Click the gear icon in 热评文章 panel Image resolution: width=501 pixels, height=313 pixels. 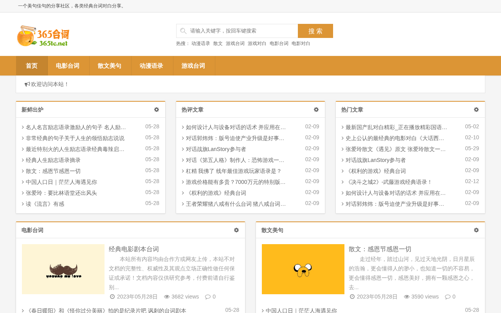pos(316,110)
